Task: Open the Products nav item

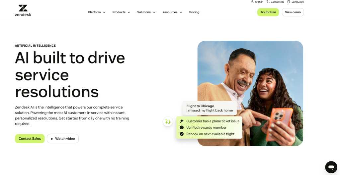Action: click(x=119, y=12)
